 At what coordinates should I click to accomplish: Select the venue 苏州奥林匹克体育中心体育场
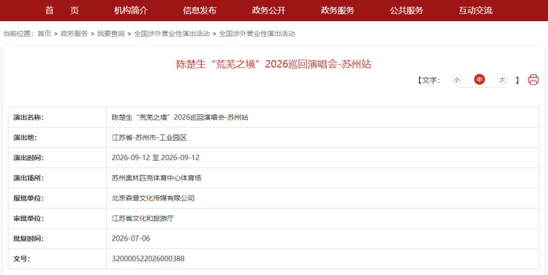(x=156, y=178)
